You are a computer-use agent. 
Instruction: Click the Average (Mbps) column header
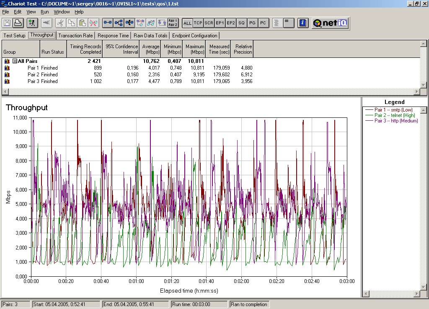coord(150,49)
